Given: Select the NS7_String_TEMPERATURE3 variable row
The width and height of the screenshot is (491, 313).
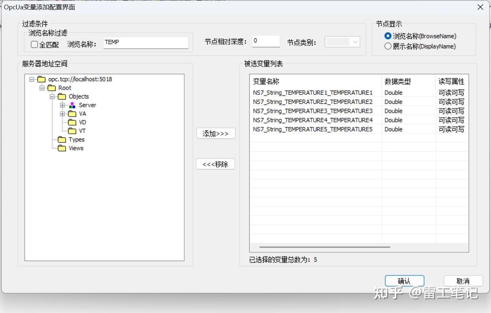Looking at the screenshot, I should (x=312, y=111).
